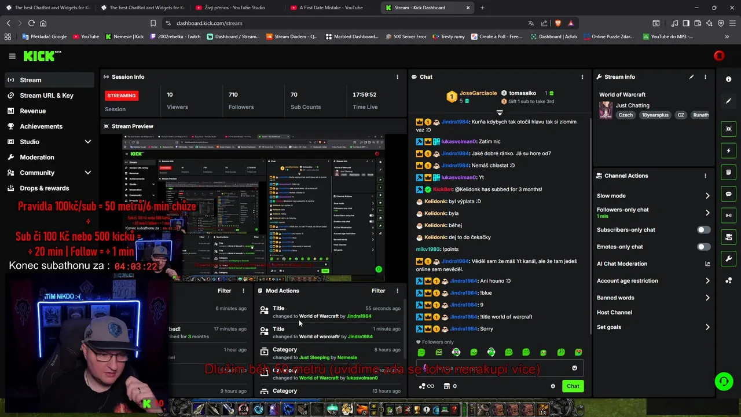
Task: Click the Stream Preview video thumbnail
Action: (x=254, y=207)
